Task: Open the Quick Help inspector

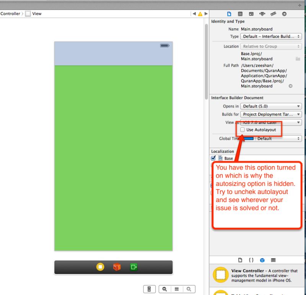Action: (x=240, y=14)
